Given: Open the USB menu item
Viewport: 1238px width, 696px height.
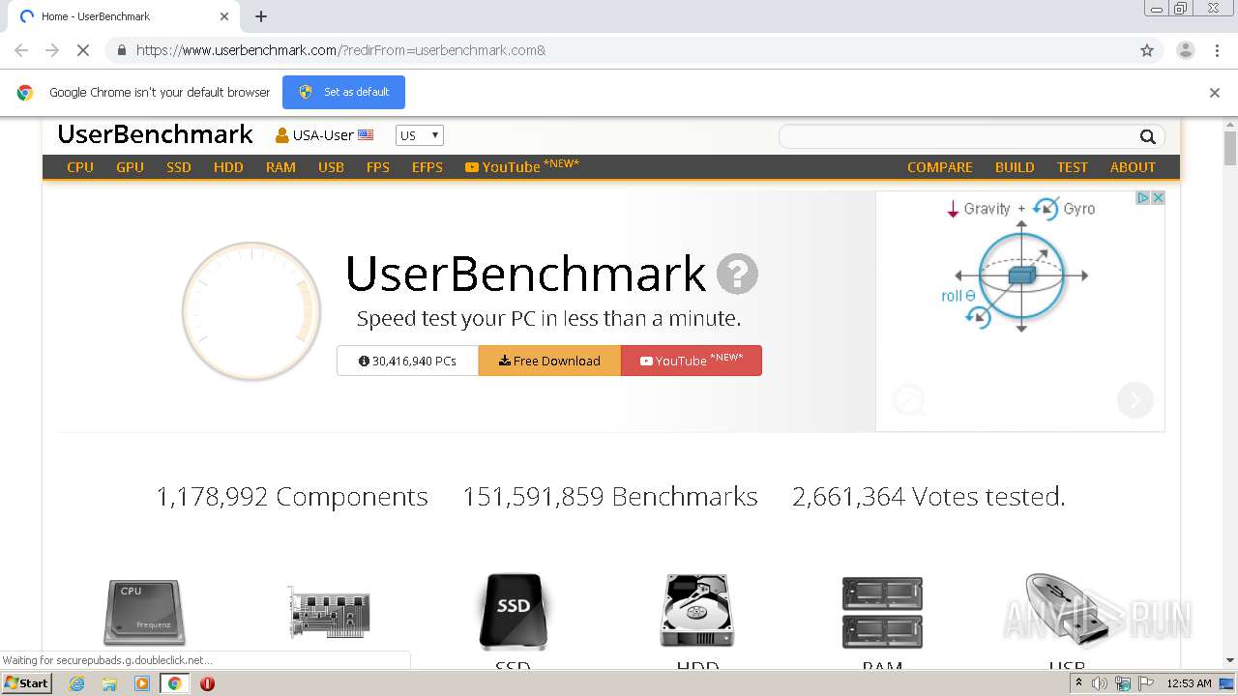Looking at the screenshot, I should (x=331, y=167).
